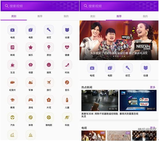This screenshot has width=159, height=141.
Task: Tap 动漫 shortcut icon on right 推荐 screen
Action: pyautogui.click(x=146, y=68)
